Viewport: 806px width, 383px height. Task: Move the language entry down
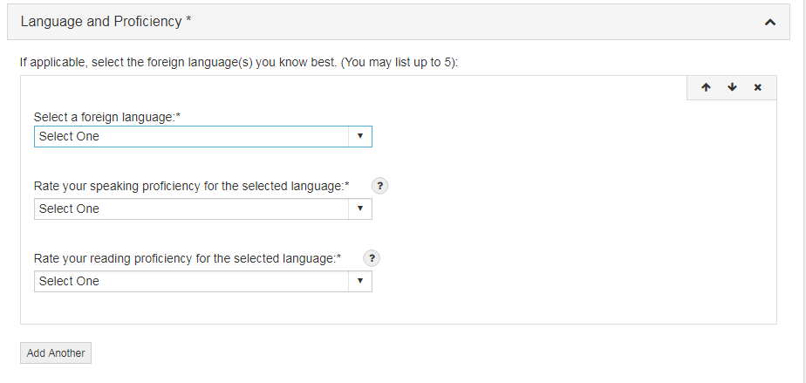click(732, 87)
